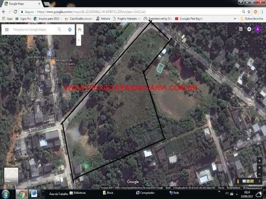Click the browser back arrow
The image size is (266, 199).
tap(4, 12)
